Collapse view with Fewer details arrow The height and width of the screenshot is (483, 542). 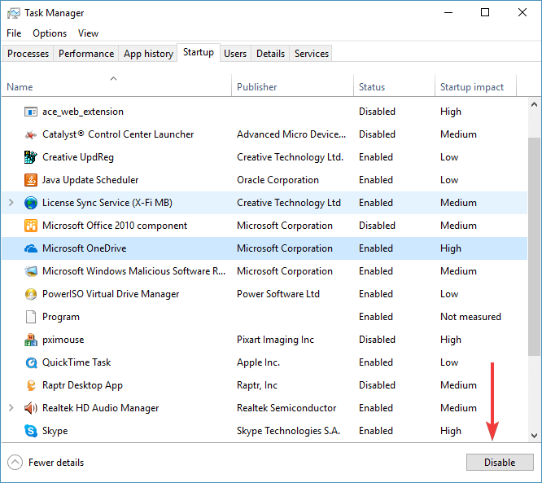15,463
